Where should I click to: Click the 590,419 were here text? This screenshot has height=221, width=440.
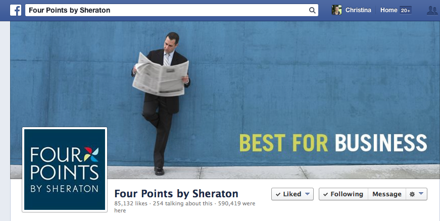point(185,207)
